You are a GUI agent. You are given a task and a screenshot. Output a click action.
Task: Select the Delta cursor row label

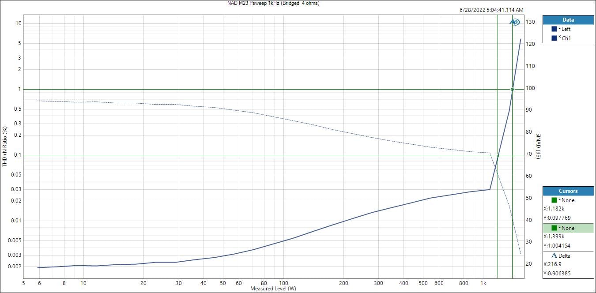click(565, 256)
